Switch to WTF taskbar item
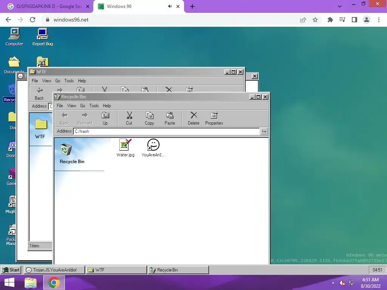Viewport: 387px width, 290px height. 116,270
